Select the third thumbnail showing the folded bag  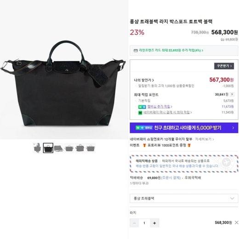click(x=59, y=148)
